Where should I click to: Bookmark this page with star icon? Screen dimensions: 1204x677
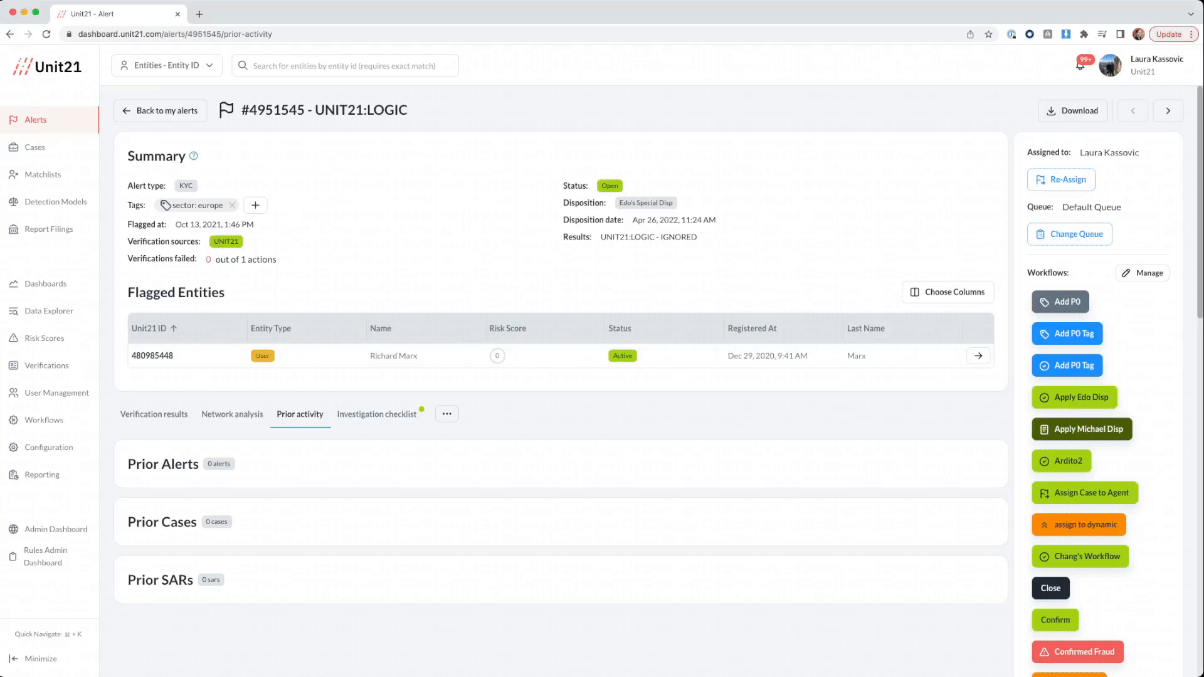(x=988, y=34)
